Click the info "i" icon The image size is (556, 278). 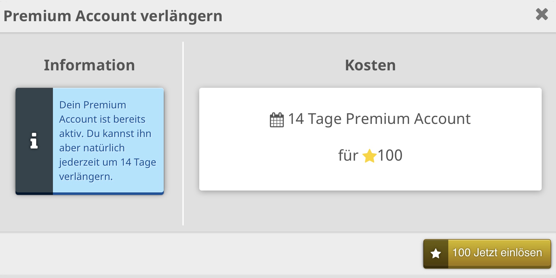(x=34, y=141)
